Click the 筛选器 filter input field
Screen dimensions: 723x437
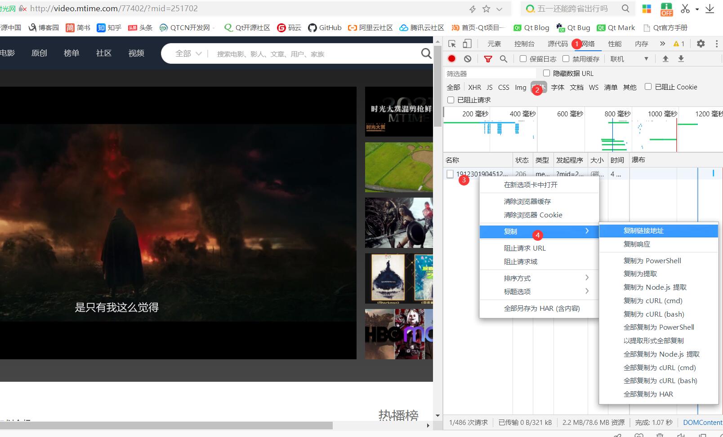coord(490,73)
